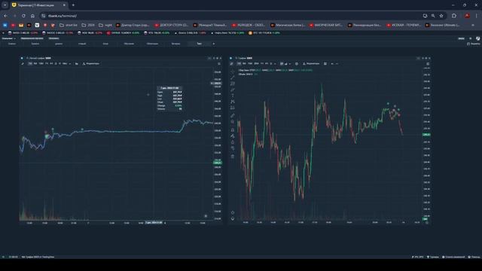Click the link-group dot of right chart widget

pyautogui.click(x=231, y=58)
